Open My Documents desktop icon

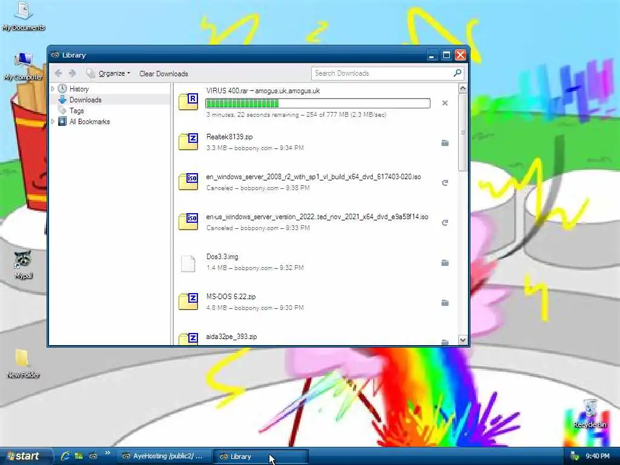tap(24, 16)
